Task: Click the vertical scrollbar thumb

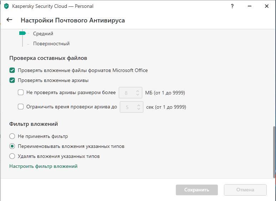Action: 274,151
